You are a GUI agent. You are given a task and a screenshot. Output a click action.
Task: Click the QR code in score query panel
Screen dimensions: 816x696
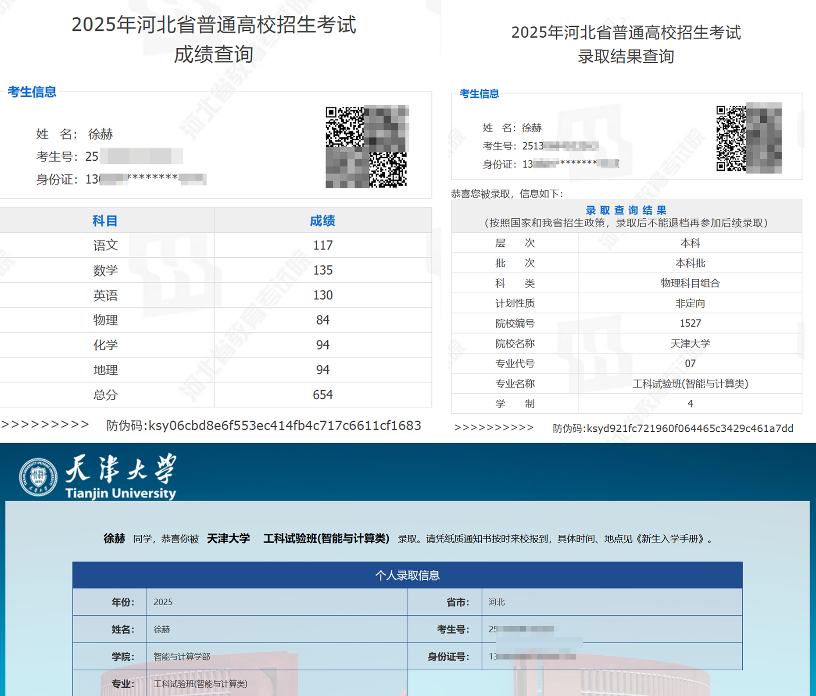[367, 146]
